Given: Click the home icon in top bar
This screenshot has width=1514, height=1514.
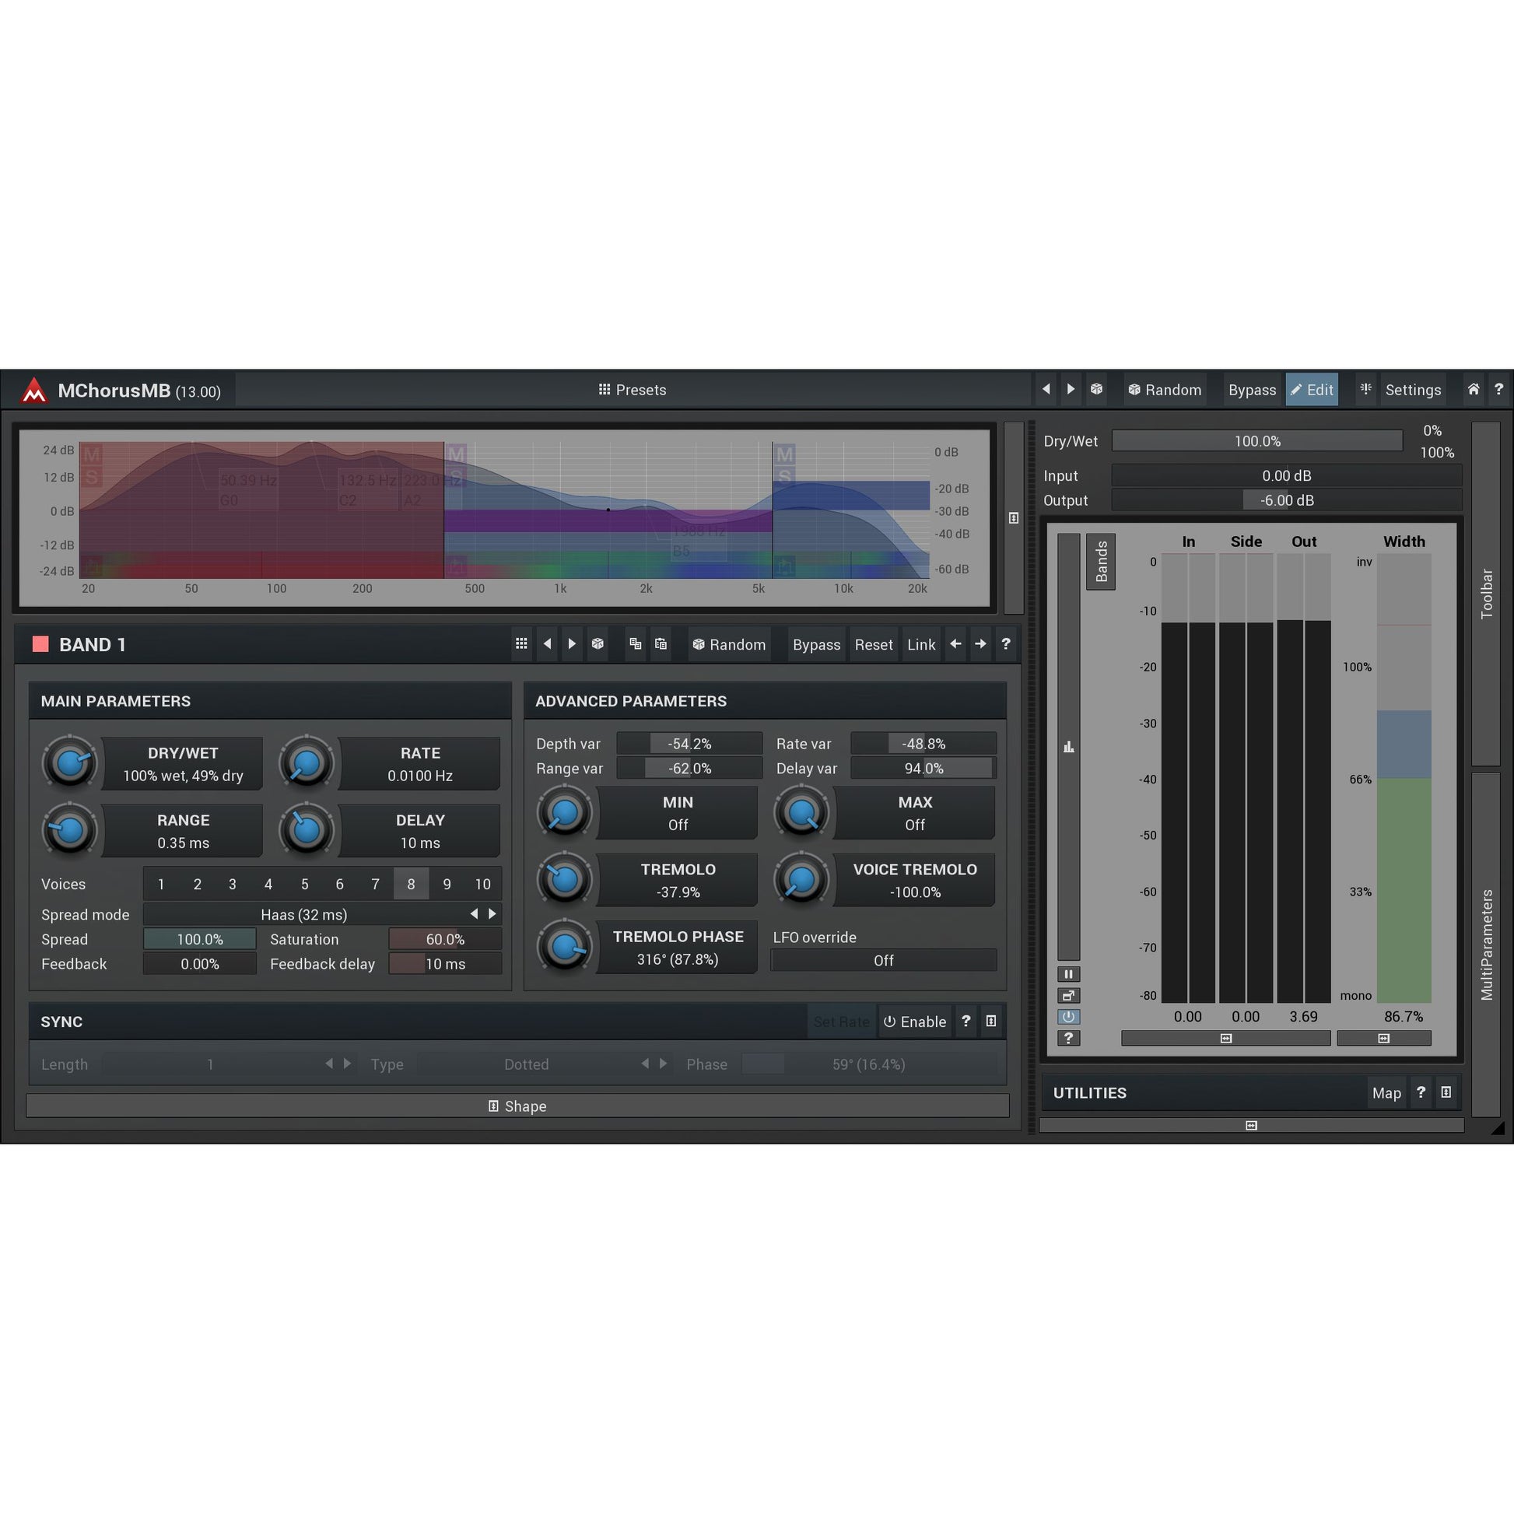Looking at the screenshot, I should (1474, 390).
